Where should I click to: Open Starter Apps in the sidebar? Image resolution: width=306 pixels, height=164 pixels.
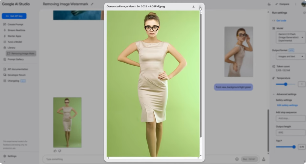tap(14, 36)
